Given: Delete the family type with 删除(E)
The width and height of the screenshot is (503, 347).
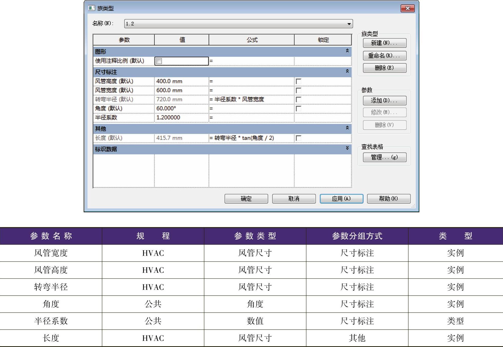Looking at the screenshot, I should [x=384, y=68].
